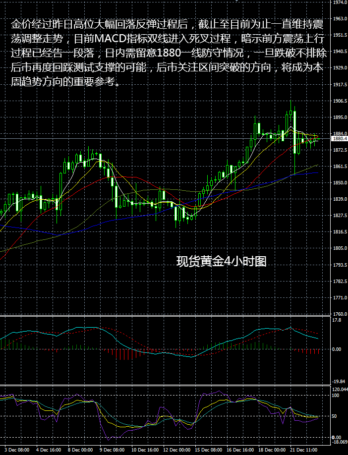The height and width of the screenshot is (455, 348).
Task: Select the 1816.5 price level label
Action: pos(340,232)
